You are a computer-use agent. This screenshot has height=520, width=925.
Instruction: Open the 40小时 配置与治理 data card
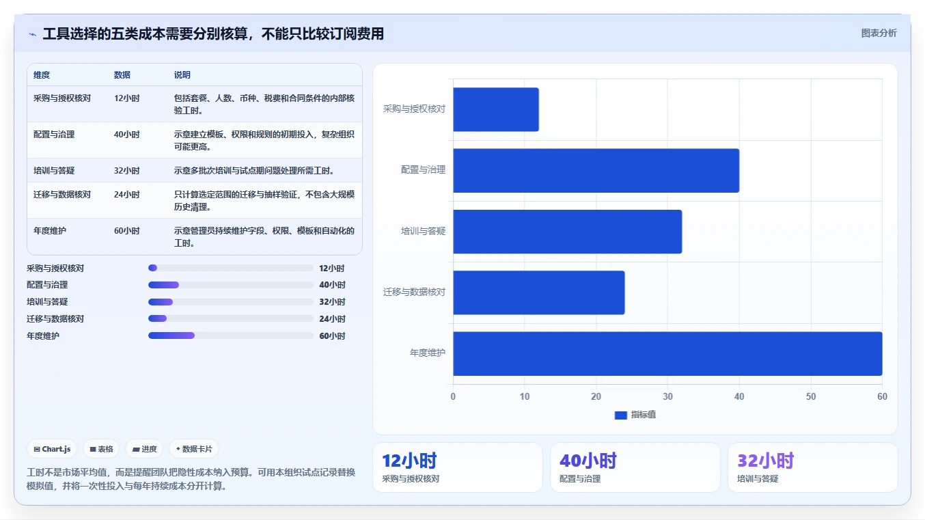coord(635,467)
